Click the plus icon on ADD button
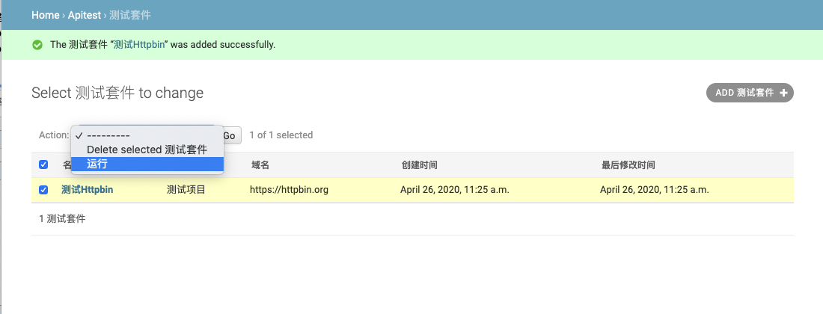823x314 pixels. tap(783, 93)
